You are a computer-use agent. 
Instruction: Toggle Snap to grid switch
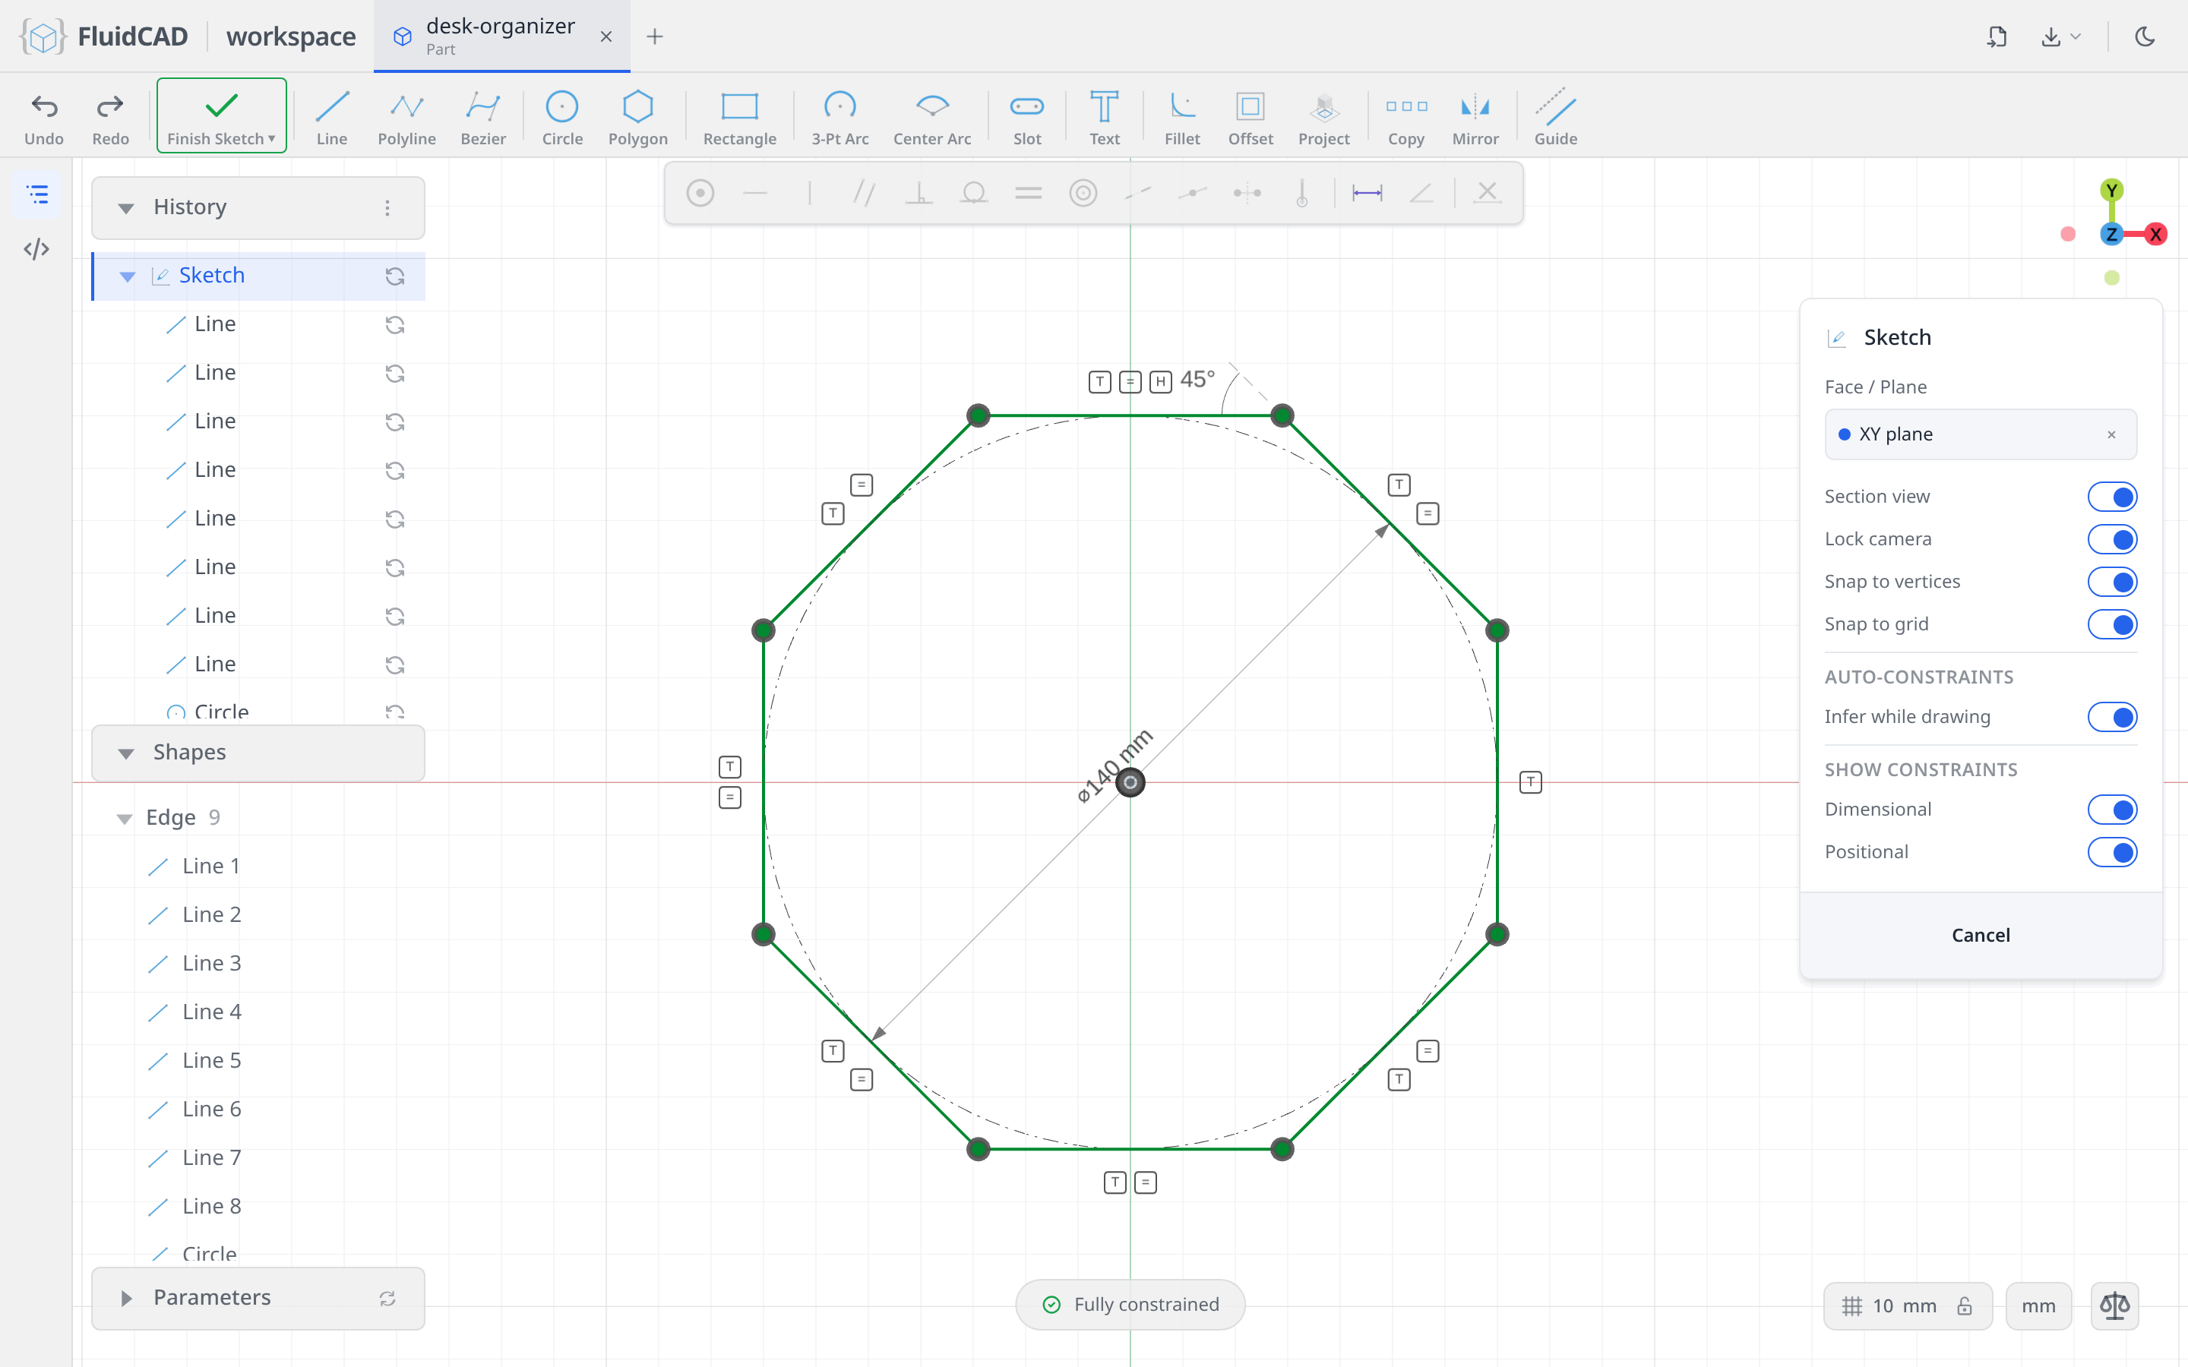[2112, 624]
